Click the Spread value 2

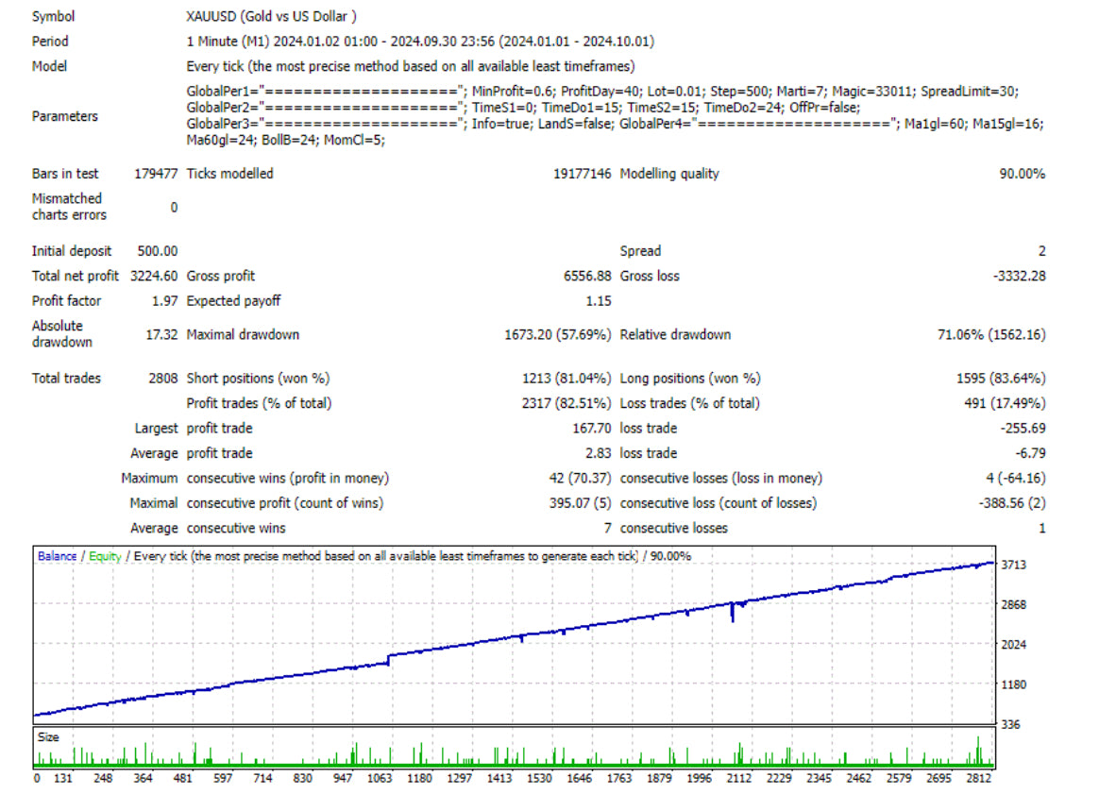click(x=1042, y=251)
